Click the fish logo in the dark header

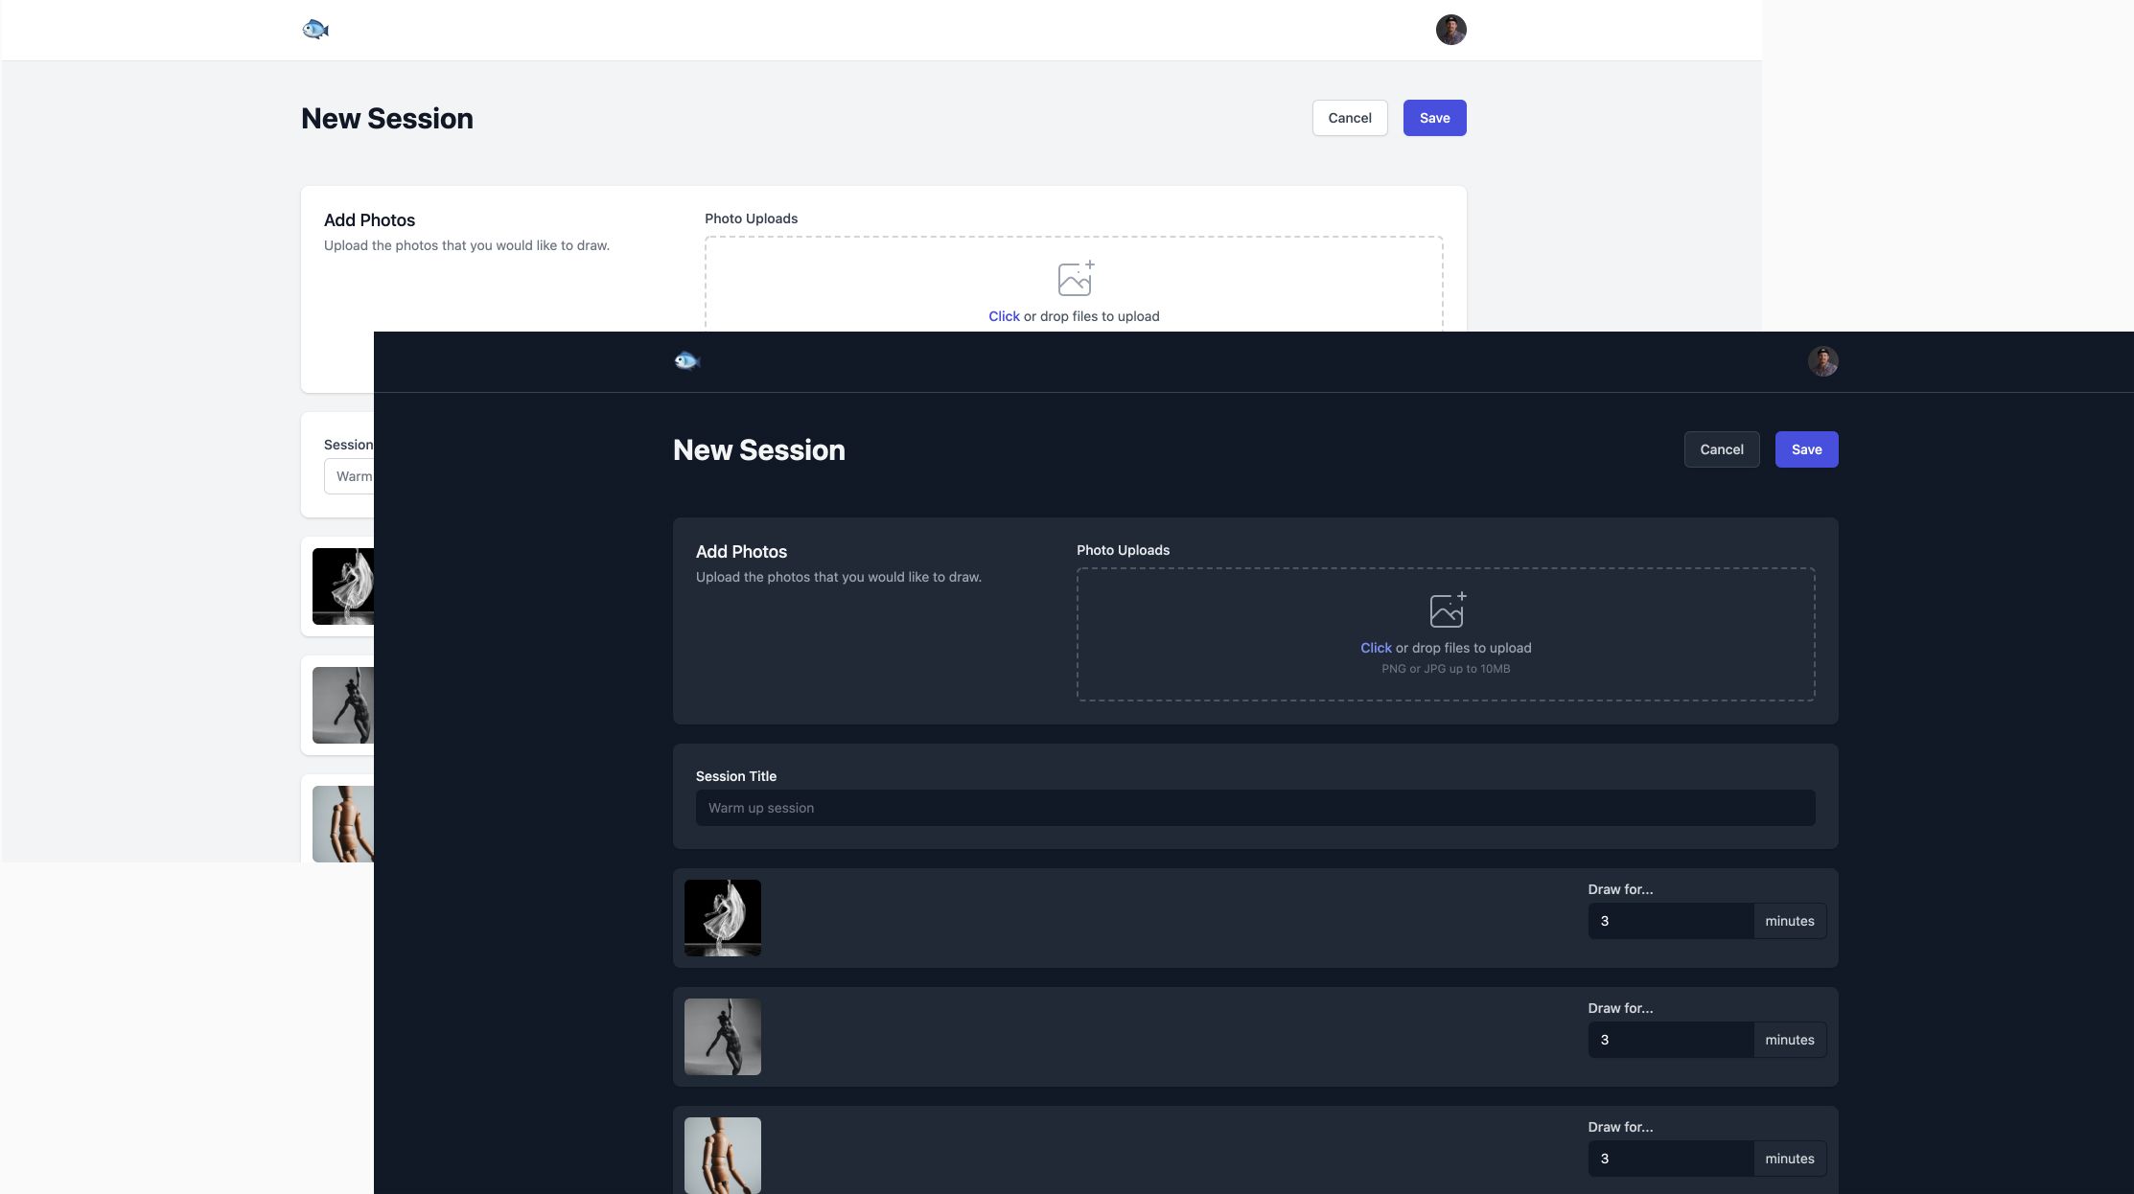(687, 361)
